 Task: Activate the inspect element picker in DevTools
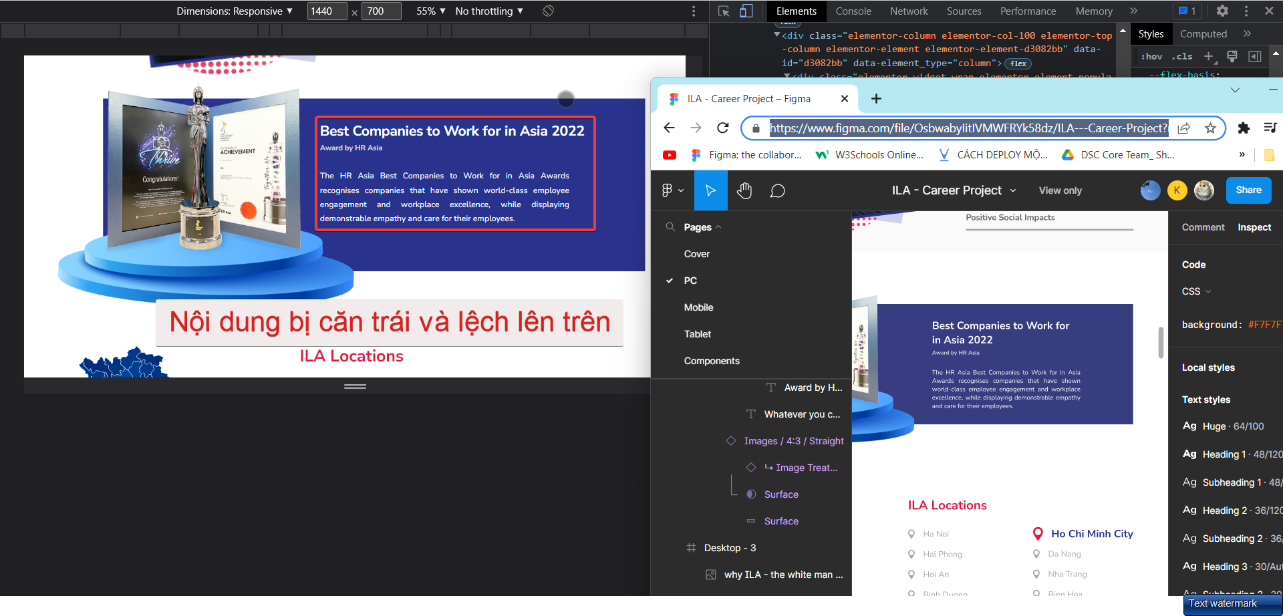click(724, 11)
